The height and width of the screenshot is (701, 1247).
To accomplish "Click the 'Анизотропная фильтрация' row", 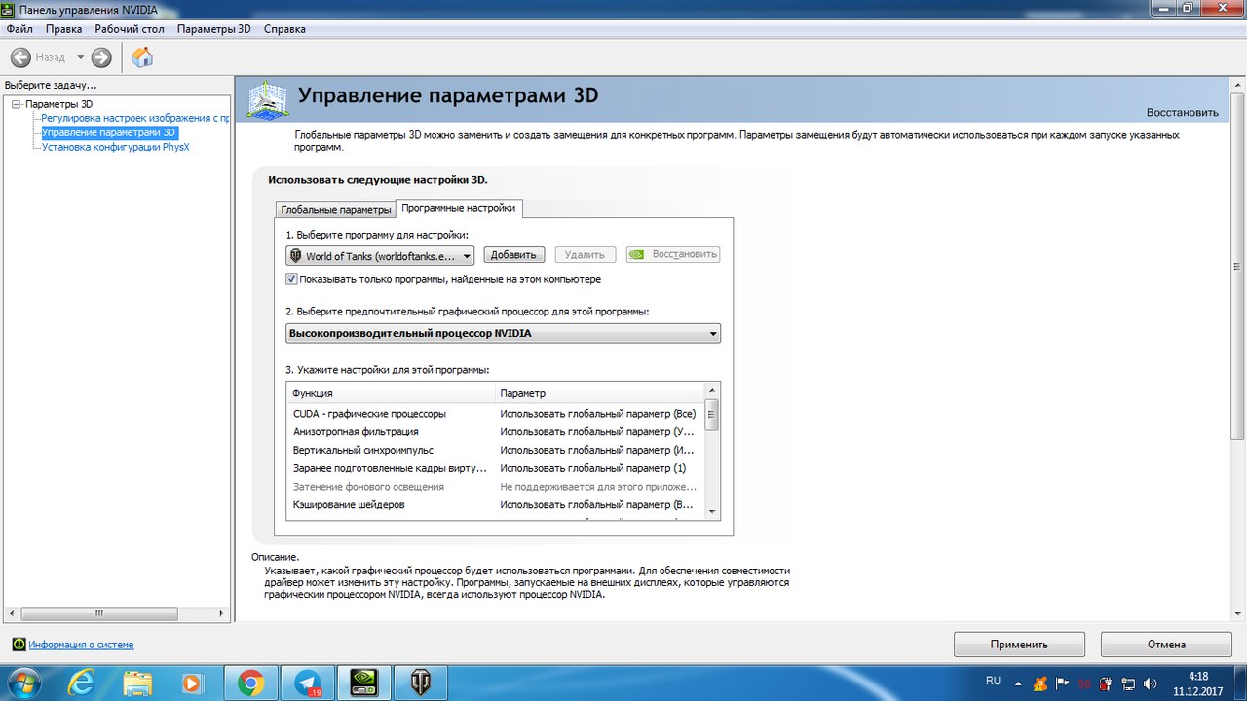I will [497, 431].
